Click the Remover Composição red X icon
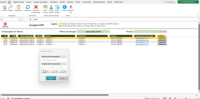Image resolution: width=200 pixels, height=99 pixels. click(x=36, y=7)
